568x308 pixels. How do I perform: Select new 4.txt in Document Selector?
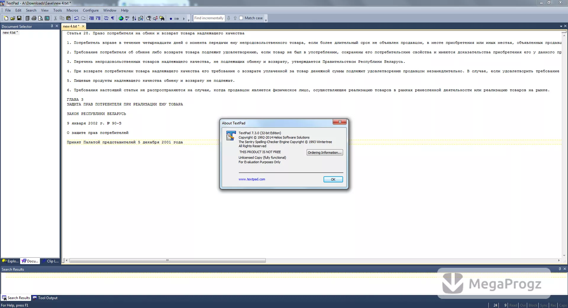point(10,33)
